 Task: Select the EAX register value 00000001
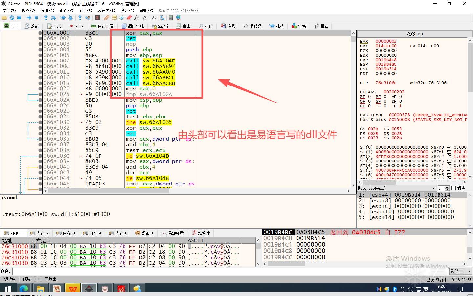click(386, 41)
